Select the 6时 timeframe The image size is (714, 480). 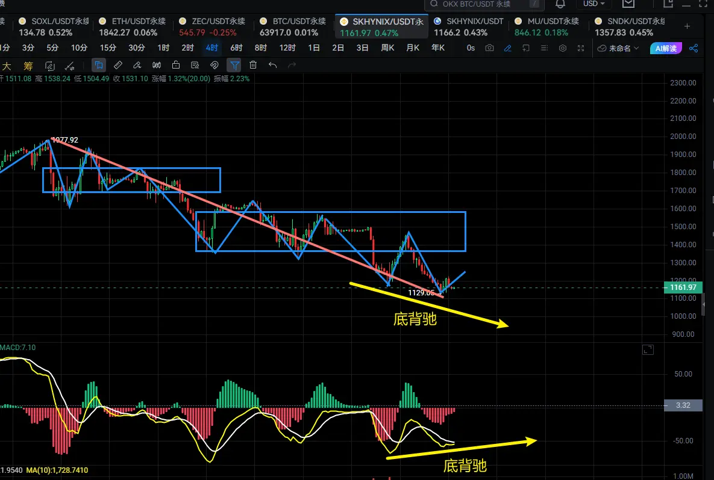click(236, 48)
